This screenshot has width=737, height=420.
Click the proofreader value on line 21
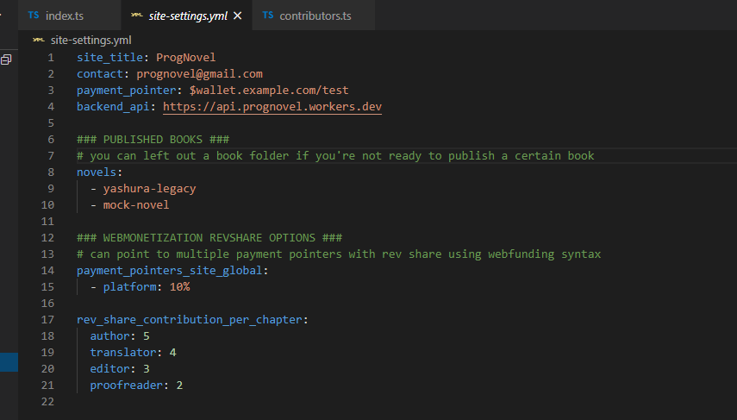tap(179, 386)
